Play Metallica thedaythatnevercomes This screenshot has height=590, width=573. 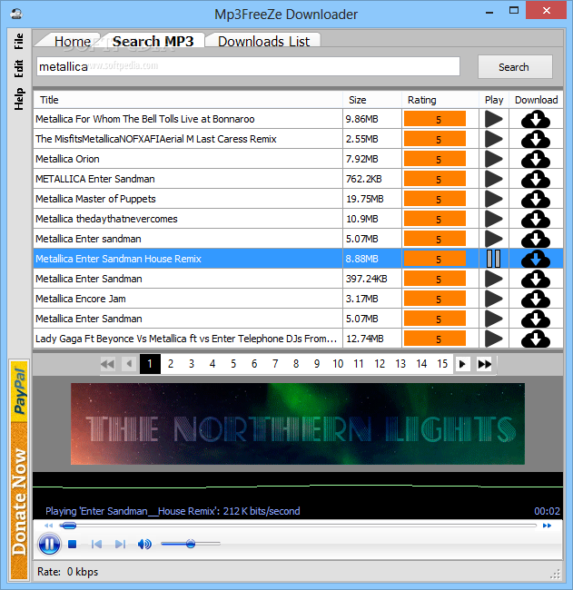click(494, 219)
